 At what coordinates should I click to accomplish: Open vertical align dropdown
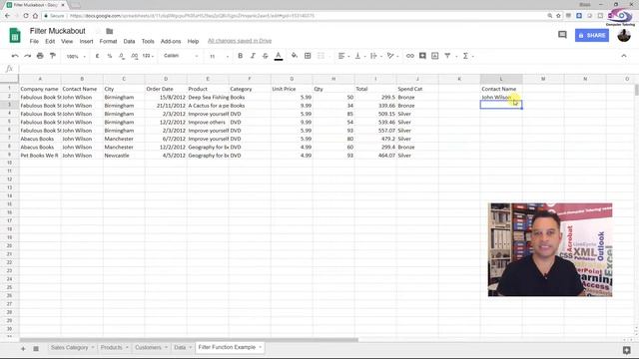point(360,56)
